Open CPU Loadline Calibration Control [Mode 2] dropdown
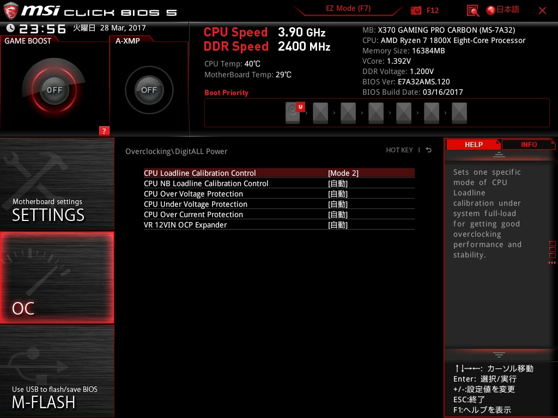Screen dimensions: 558x418 [343, 173]
